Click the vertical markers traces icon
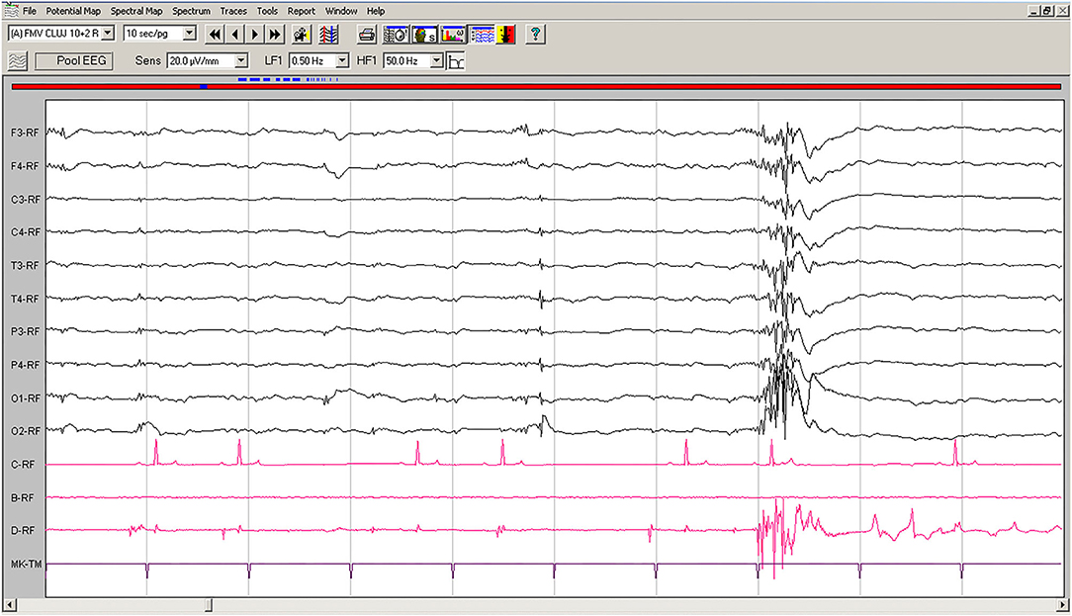 click(x=329, y=35)
